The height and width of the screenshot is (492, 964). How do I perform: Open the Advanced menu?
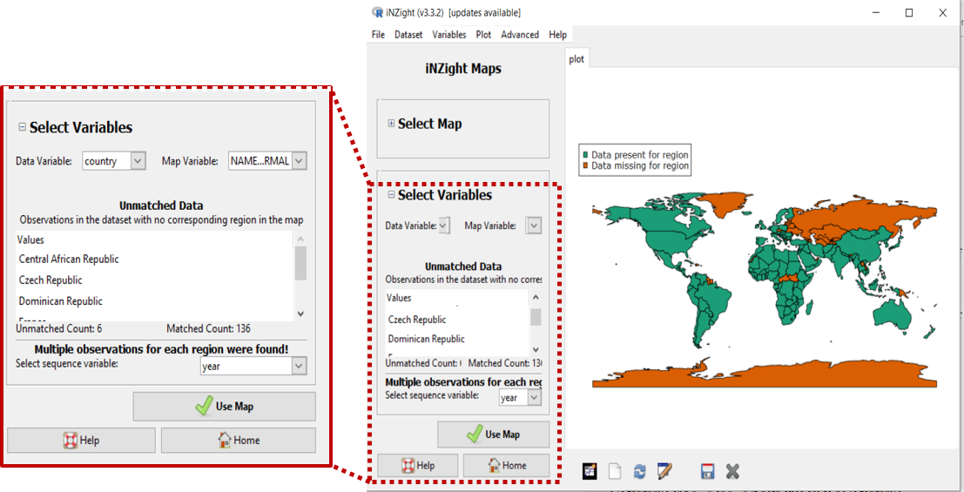[520, 35]
